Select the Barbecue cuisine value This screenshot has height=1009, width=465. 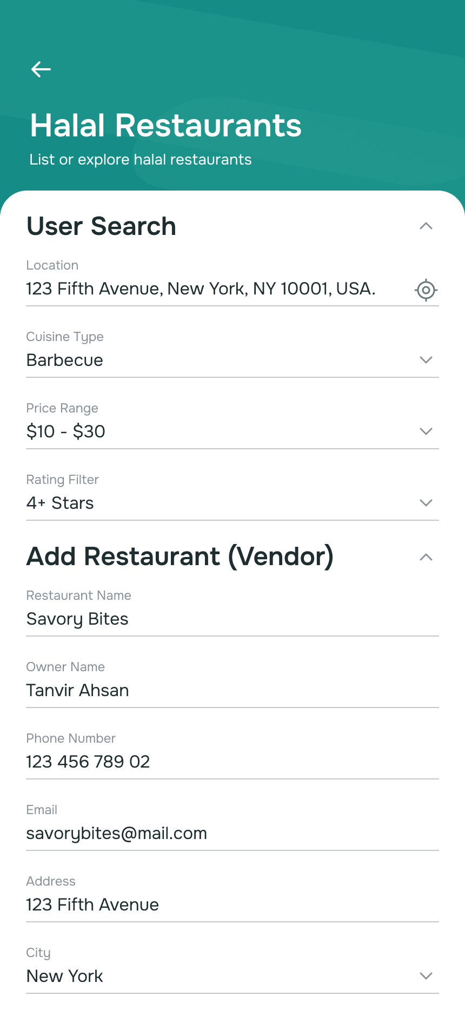65,361
